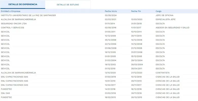Click end date 14/12/2009
198x101 pixels.
point(137,40)
